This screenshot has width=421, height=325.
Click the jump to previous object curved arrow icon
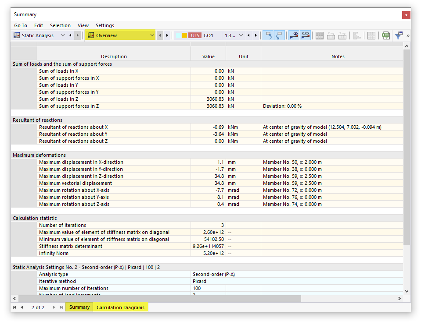click(x=269, y=35)
